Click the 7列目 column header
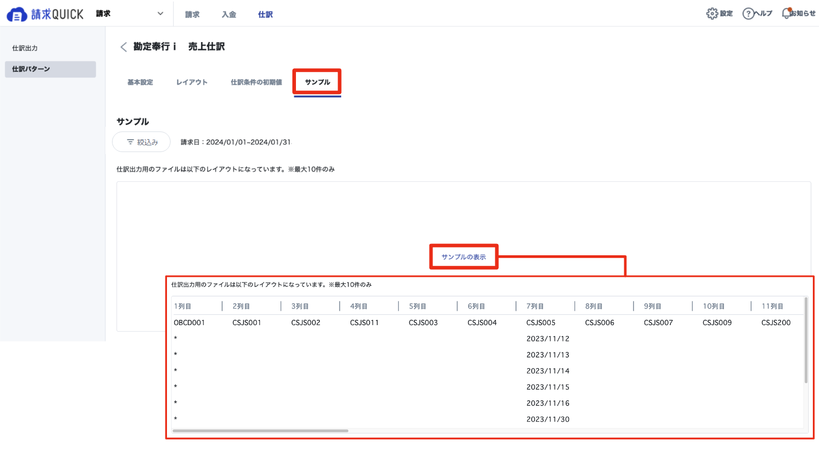Screen dimensions: 819x453 [x=535, y=306]
